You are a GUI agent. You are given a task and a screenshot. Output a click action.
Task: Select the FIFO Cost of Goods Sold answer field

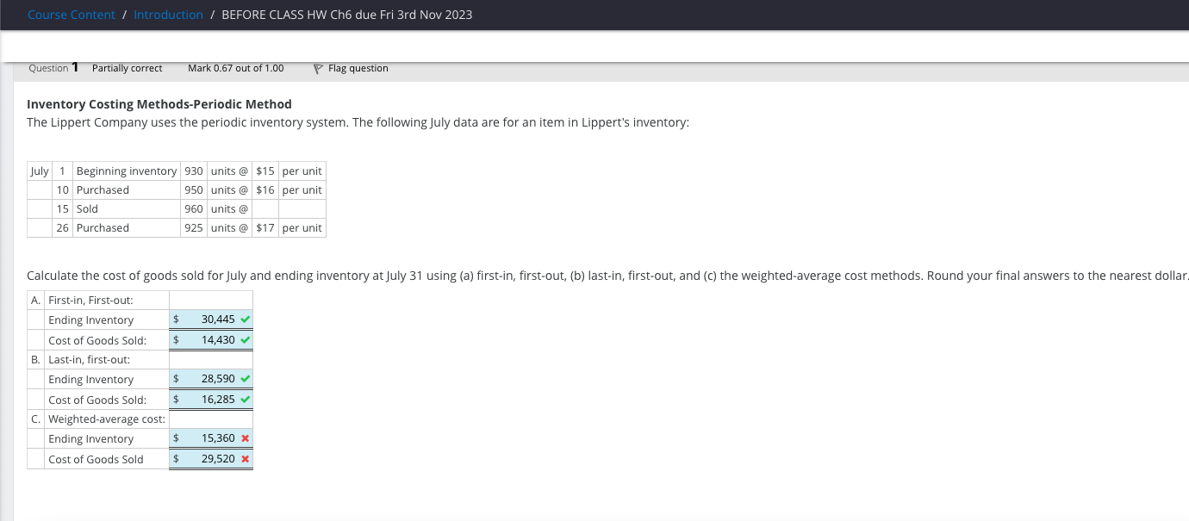pyautogui.click(x=209, y=340)
